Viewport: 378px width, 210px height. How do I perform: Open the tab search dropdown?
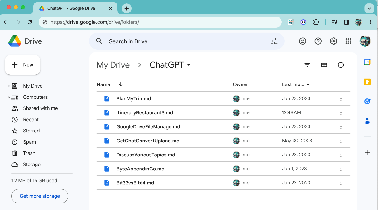pyautogui.click(x=369, y=8)
